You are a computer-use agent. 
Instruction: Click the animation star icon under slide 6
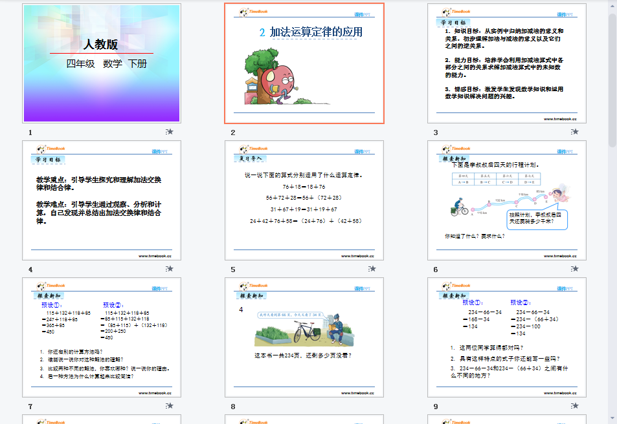pyautogui.click(x=575, y=269)
